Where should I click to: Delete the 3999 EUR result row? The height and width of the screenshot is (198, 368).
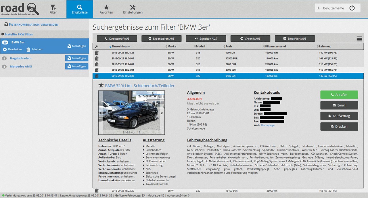coord(97,70)
